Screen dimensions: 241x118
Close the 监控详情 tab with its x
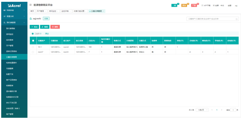70,11
